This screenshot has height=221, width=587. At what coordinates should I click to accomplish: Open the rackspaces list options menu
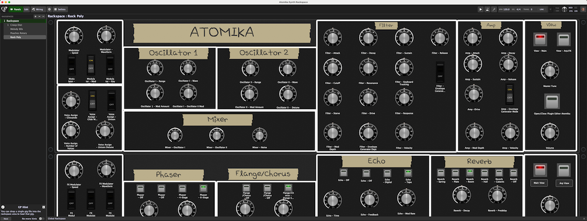[43, 16]
